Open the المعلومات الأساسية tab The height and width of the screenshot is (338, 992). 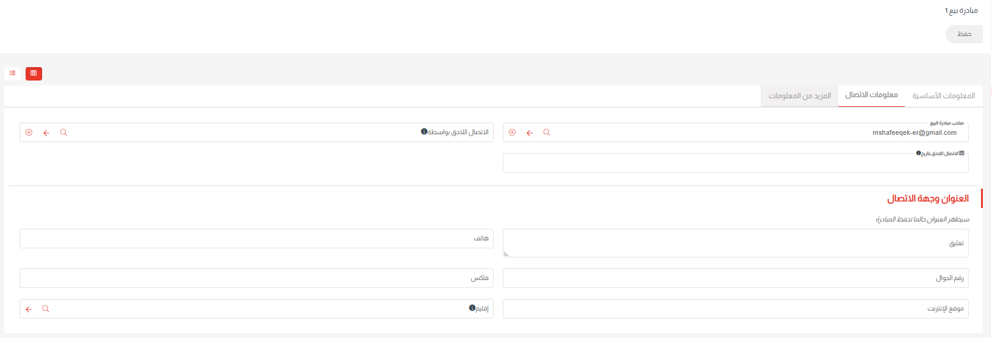(x=943, y=96)
